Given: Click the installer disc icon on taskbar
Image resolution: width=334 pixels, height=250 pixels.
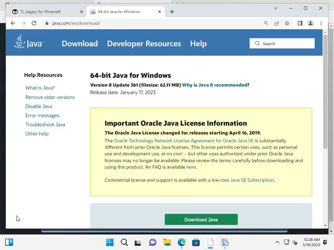Looking at the screenshot, I should coord(224,242).
